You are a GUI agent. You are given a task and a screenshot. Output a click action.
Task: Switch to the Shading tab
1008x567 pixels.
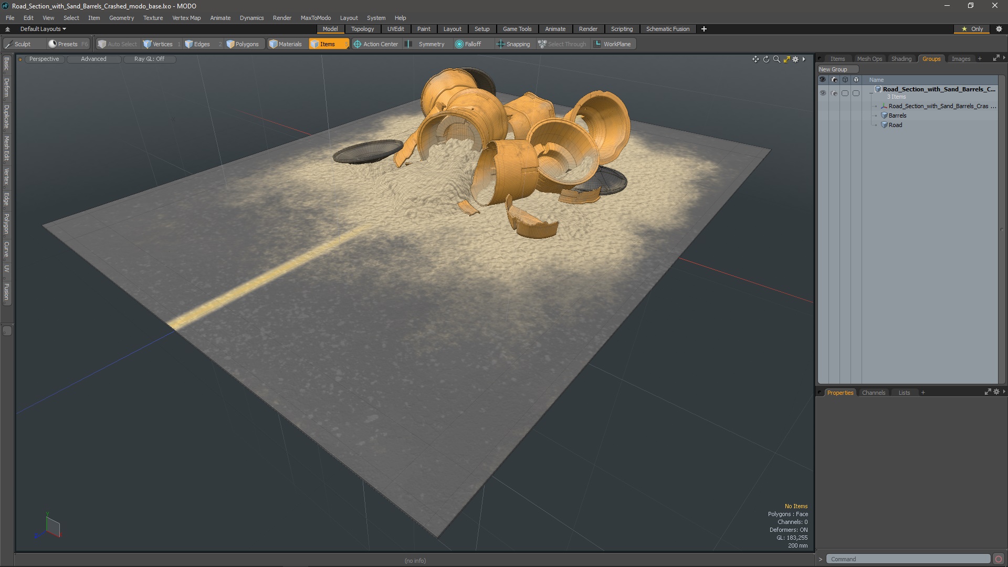[901, 59]
